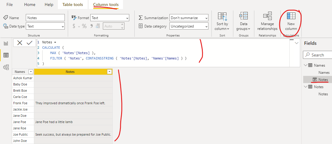The width and height of the screenshot is (332, 144).
Task: Open Sort by column menu
Action: pos(222,22)
